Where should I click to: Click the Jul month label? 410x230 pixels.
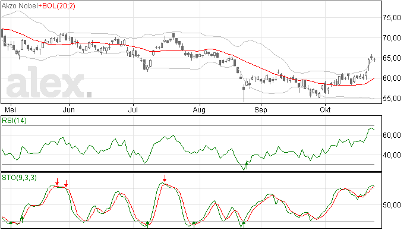click(133, 110)
